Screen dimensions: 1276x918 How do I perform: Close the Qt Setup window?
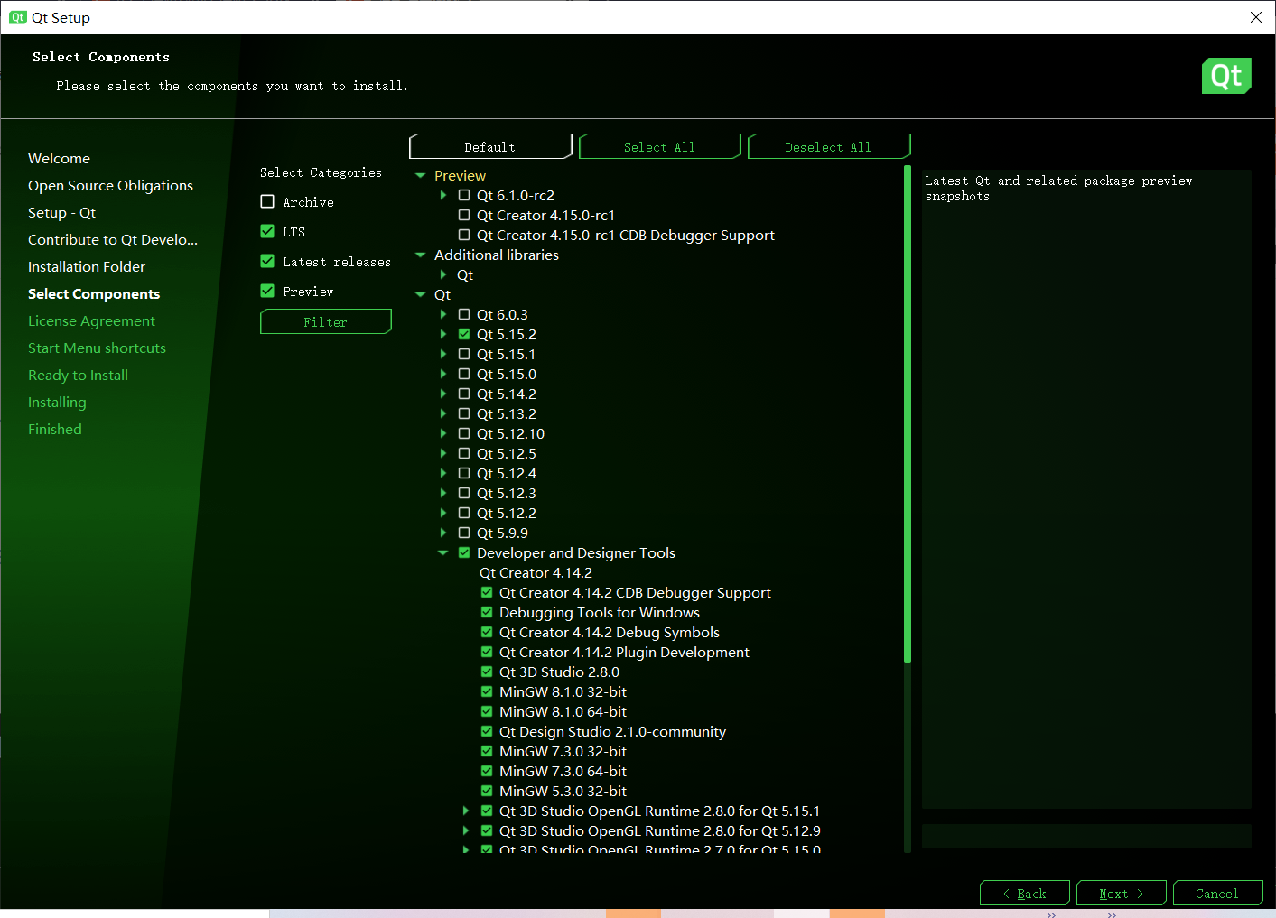(1255, 17)
